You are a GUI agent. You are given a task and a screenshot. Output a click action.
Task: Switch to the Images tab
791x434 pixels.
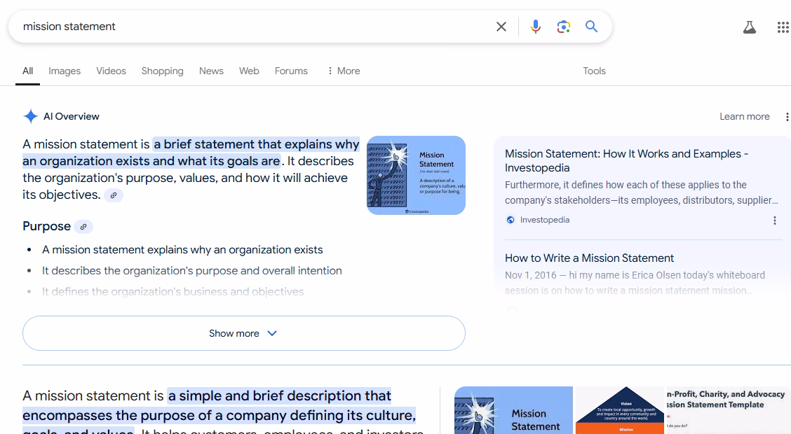tap(65, 71)
